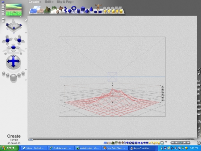Create a symmetrical lattice object
The width and height of the screenshot is (201, 151).
[x=61, y=8]
